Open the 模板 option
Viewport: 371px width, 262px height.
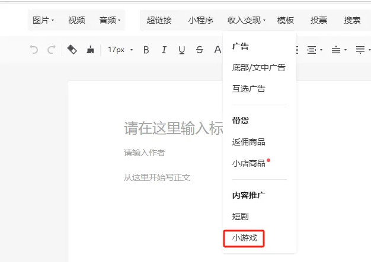285,20
